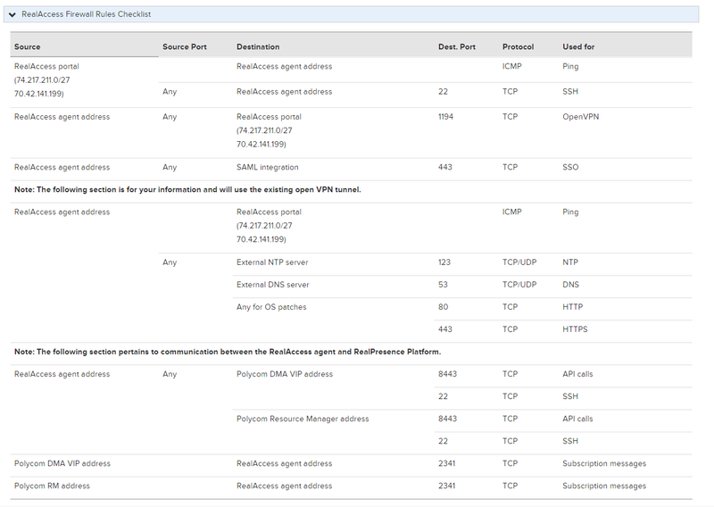Screen dimensions: 714x507
Task: Select the External NTP server cell
Action: pyautogui.click(x=272, y=262)
